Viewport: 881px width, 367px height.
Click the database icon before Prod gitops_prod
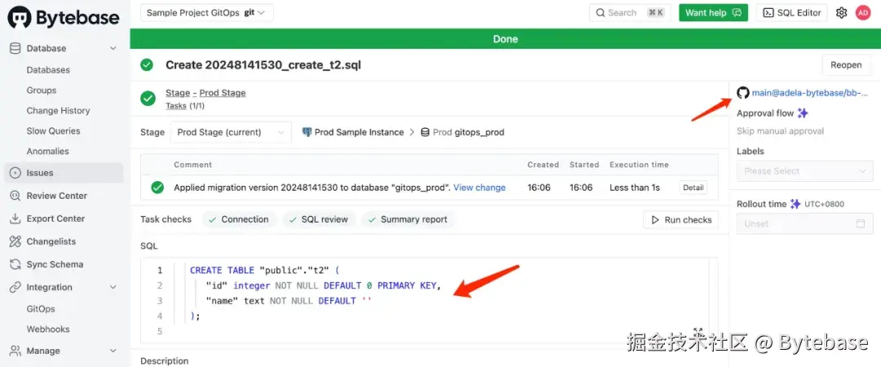click(425, 133)
